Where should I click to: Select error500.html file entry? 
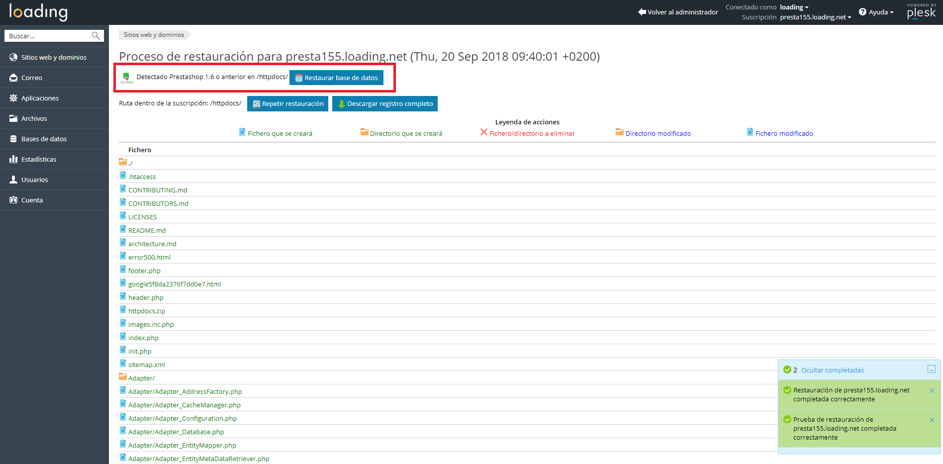[x=149, y=257]
